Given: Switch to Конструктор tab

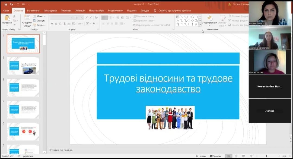Looking at the screenshot, I should pos(50,11).
